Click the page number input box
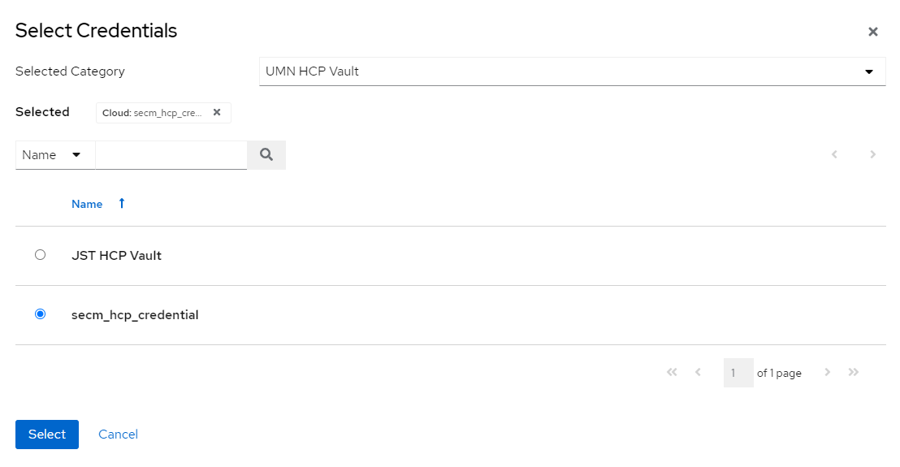This screenshot has width=900, height=467. (x=738, y=373)
